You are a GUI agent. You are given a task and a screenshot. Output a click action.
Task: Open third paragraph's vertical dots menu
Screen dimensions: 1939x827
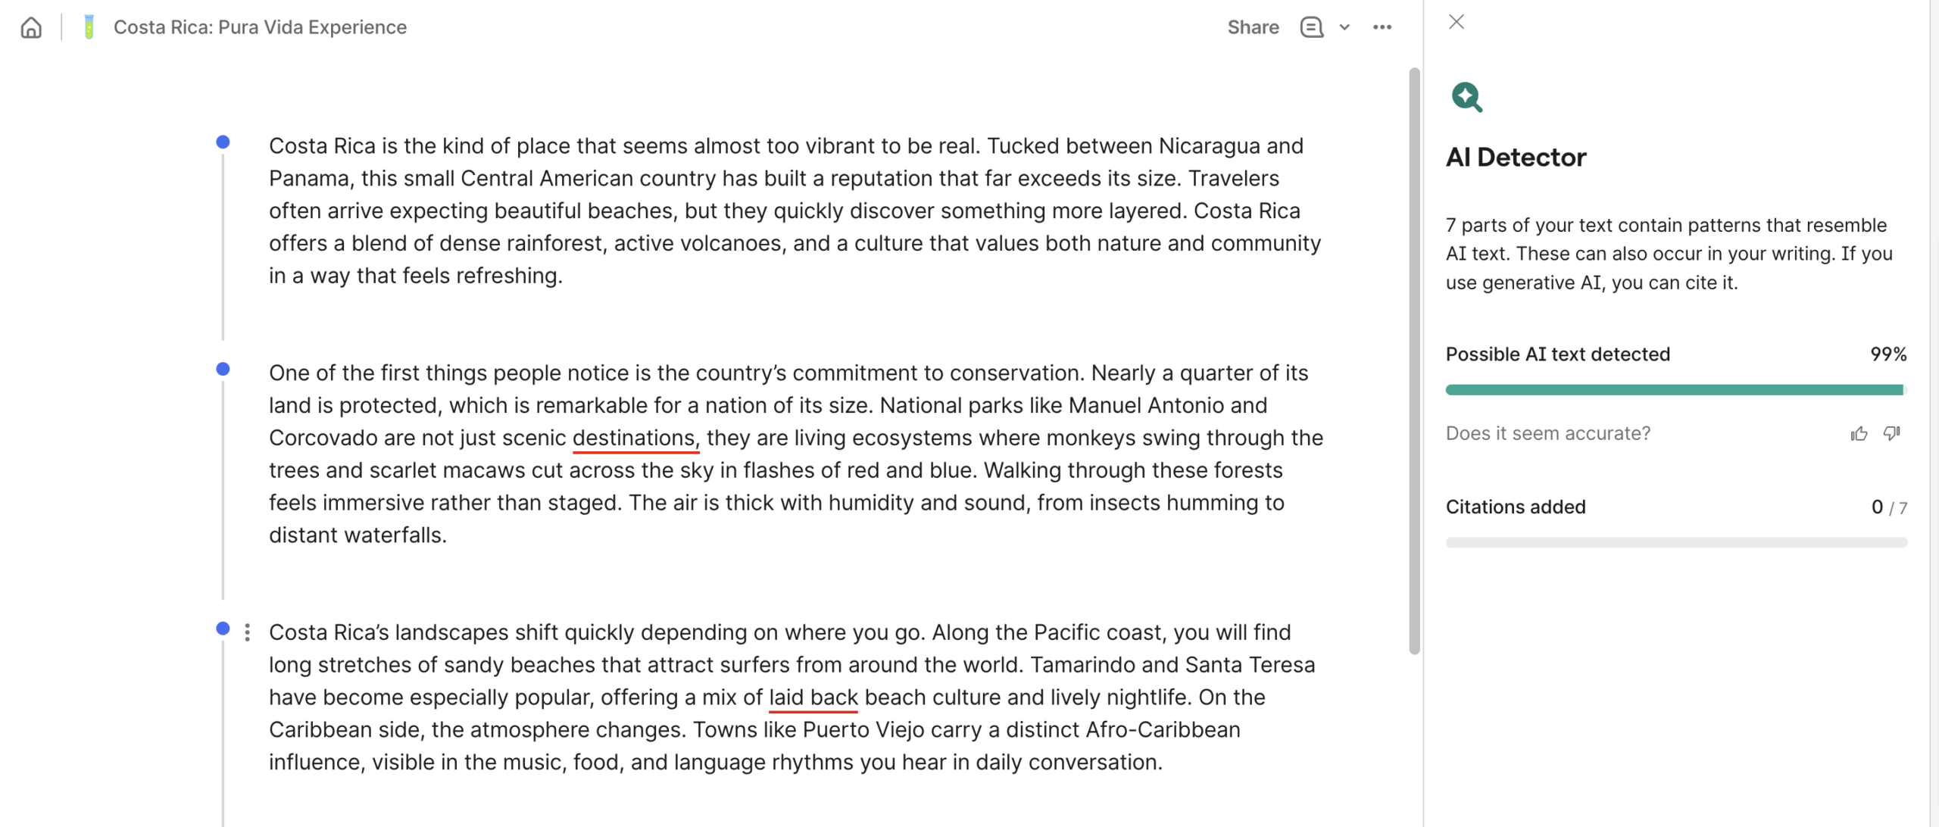(247, 632)
